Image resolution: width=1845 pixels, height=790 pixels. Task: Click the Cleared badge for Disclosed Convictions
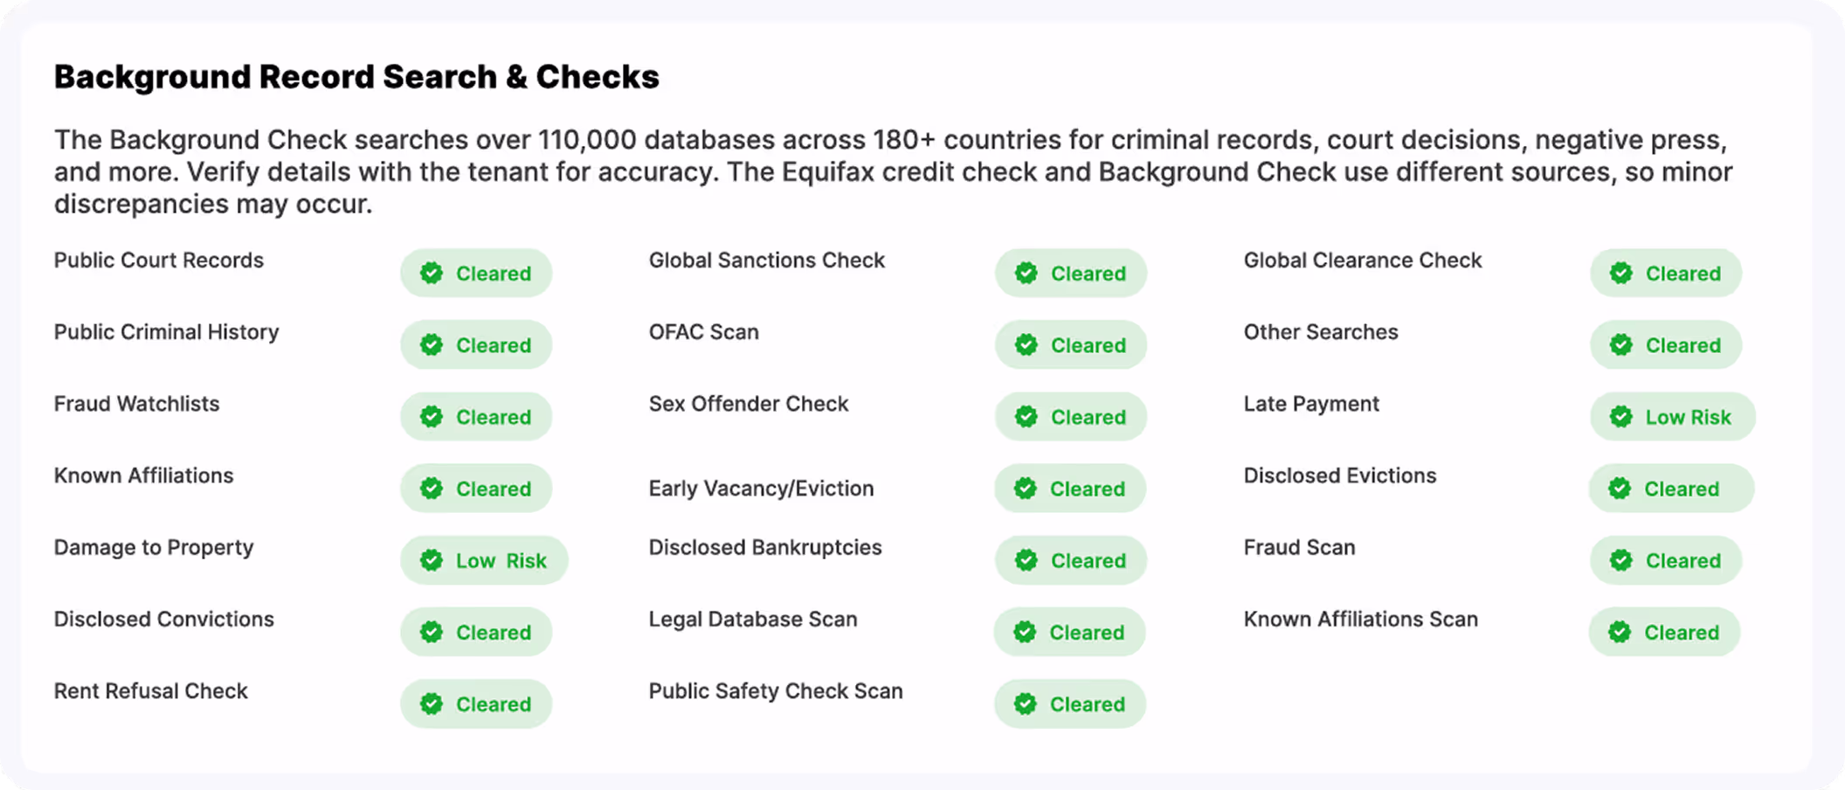click(x=476, y=632)
